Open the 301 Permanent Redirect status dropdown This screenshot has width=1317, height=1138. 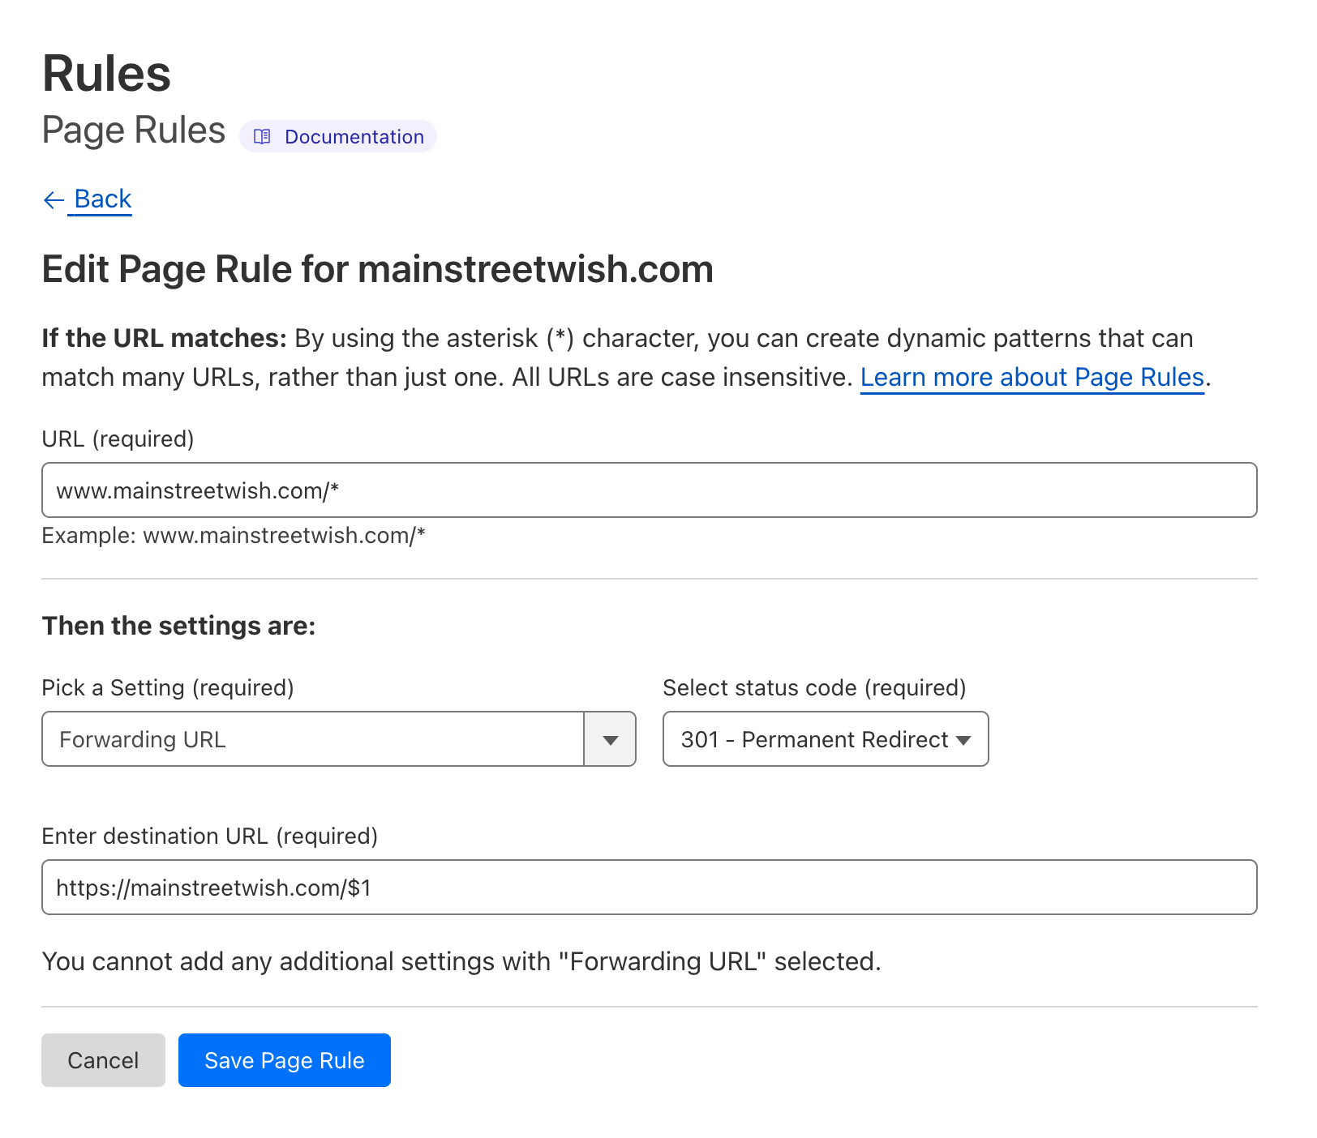826,739
